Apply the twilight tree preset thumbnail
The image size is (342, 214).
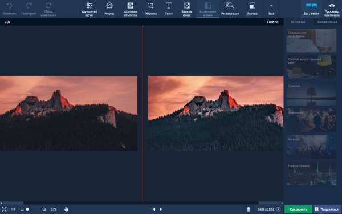[311, 94]
